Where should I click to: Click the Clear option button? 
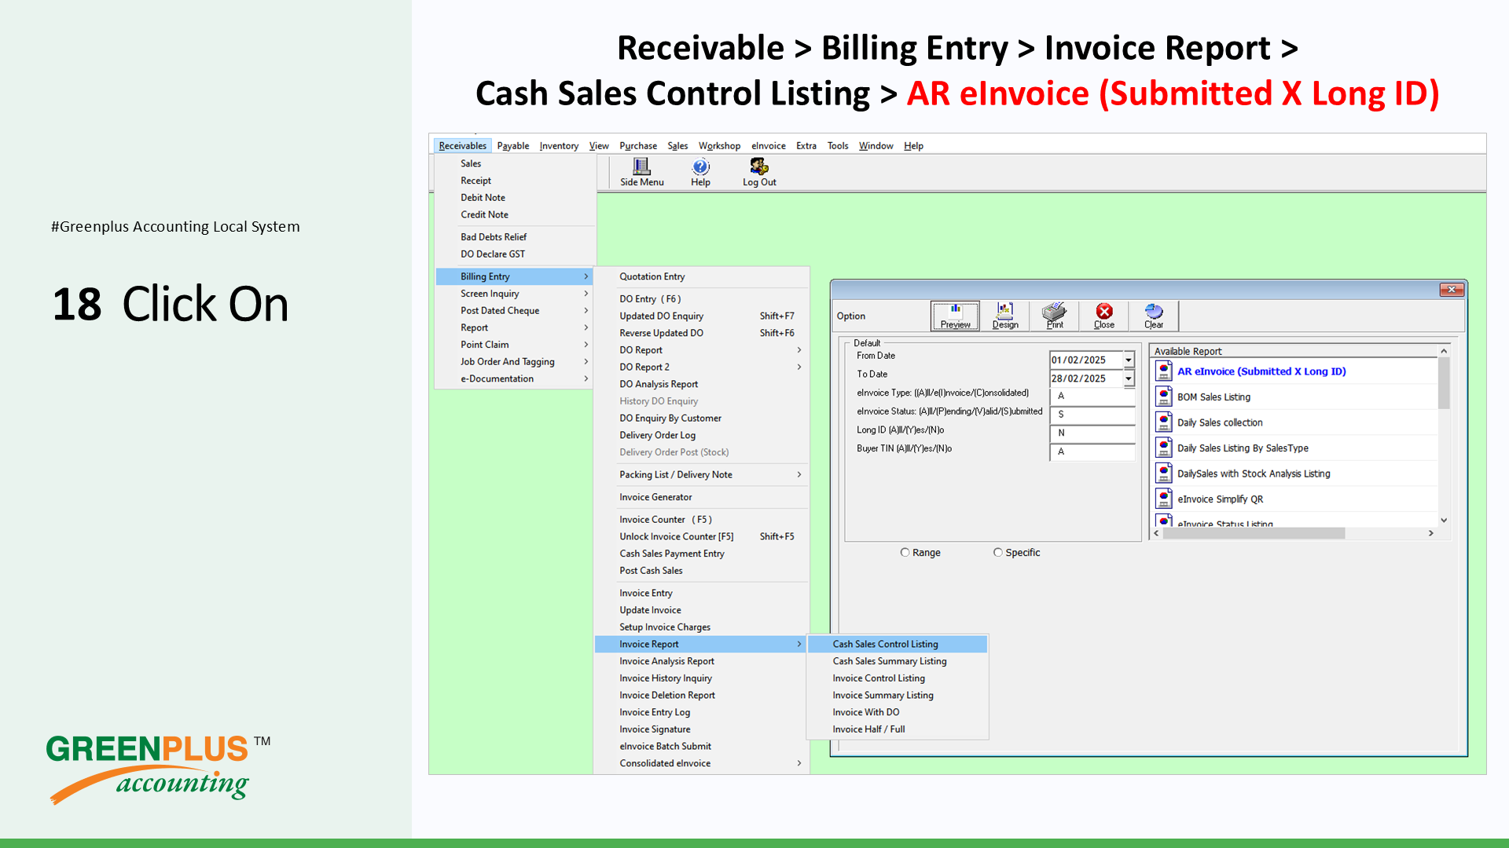coord(1153,316)
